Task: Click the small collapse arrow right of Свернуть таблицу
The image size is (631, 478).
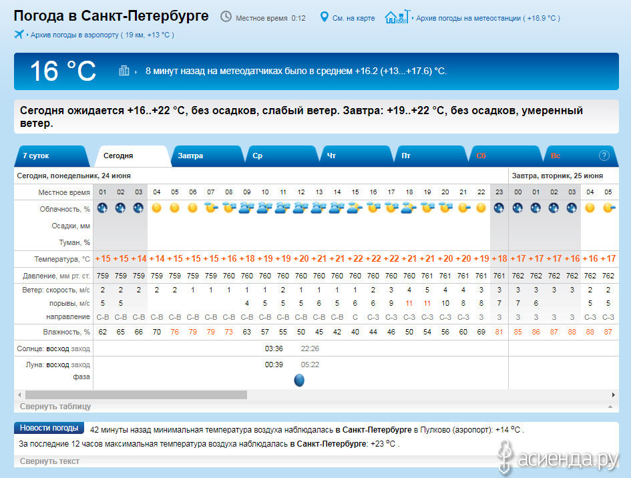Action: tap(610, 407)
